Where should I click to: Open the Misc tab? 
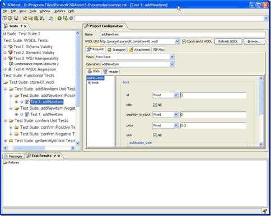pos(158,50)
